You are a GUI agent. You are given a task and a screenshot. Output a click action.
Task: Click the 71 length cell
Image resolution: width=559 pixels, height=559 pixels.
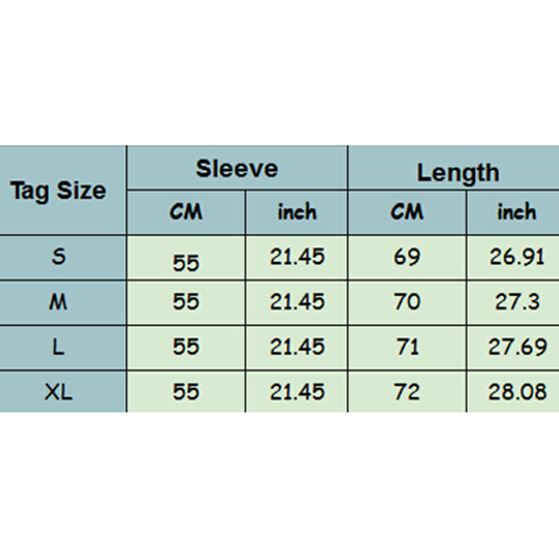[x=407, y=347]
